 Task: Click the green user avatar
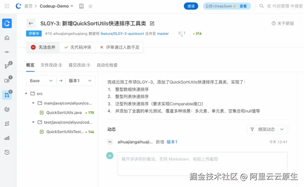(x=110, y=156)
